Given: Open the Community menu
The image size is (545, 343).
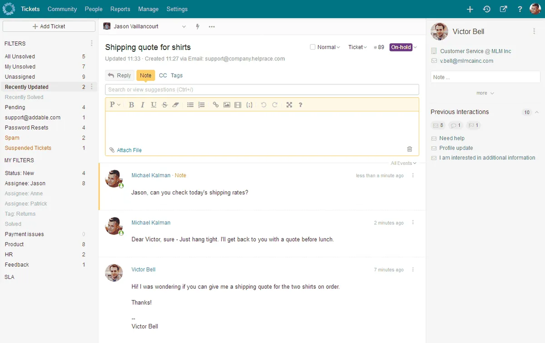Looking at the screenshot, I should 62,9.
